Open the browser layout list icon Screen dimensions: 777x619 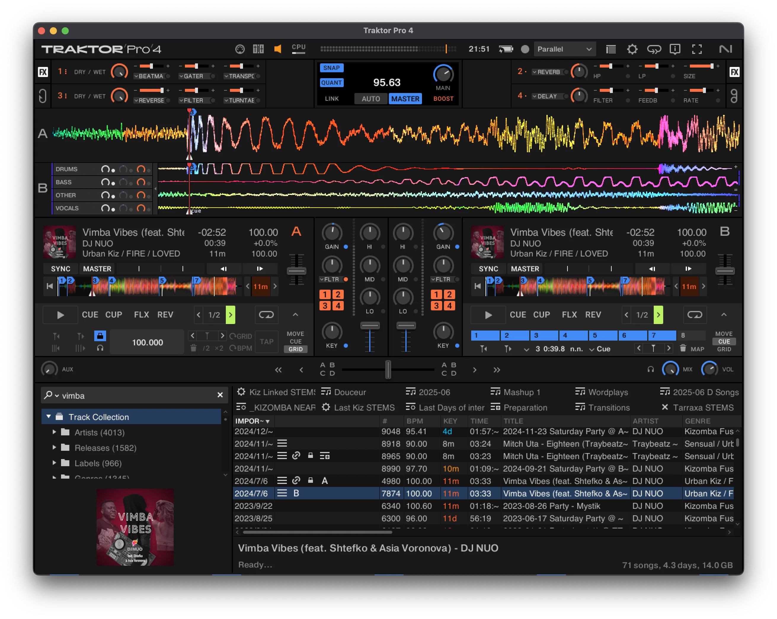click(x=611, y=49)
